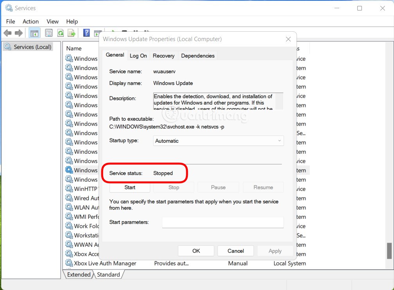Switch to the Standard view tab

(108, 274)
